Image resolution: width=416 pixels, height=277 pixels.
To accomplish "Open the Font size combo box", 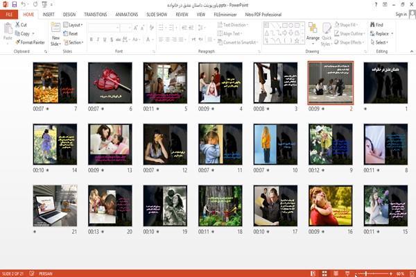I will point(125,28).
